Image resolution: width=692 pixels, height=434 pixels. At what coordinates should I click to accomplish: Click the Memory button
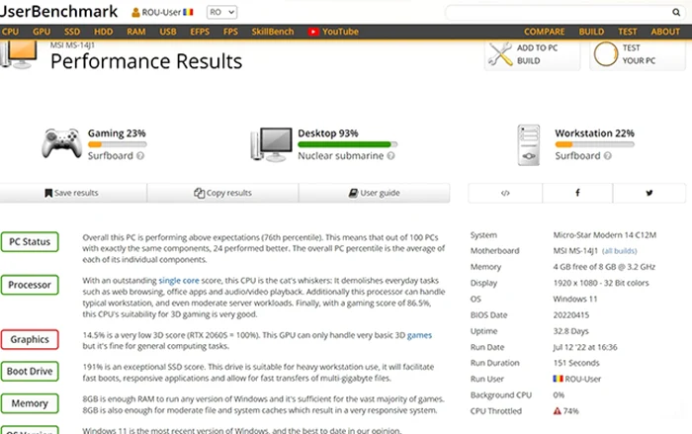[x=30, y=403]
